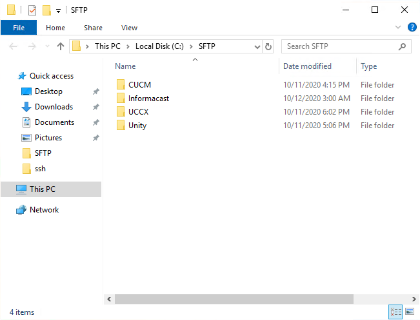Click the folder icon in address bar
Viewport: 420px width, 320px height.
pyautogui.click(x=77, y=46)
